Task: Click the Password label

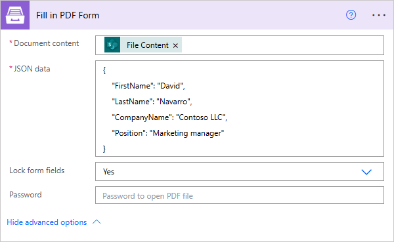Action: (26, 195)
